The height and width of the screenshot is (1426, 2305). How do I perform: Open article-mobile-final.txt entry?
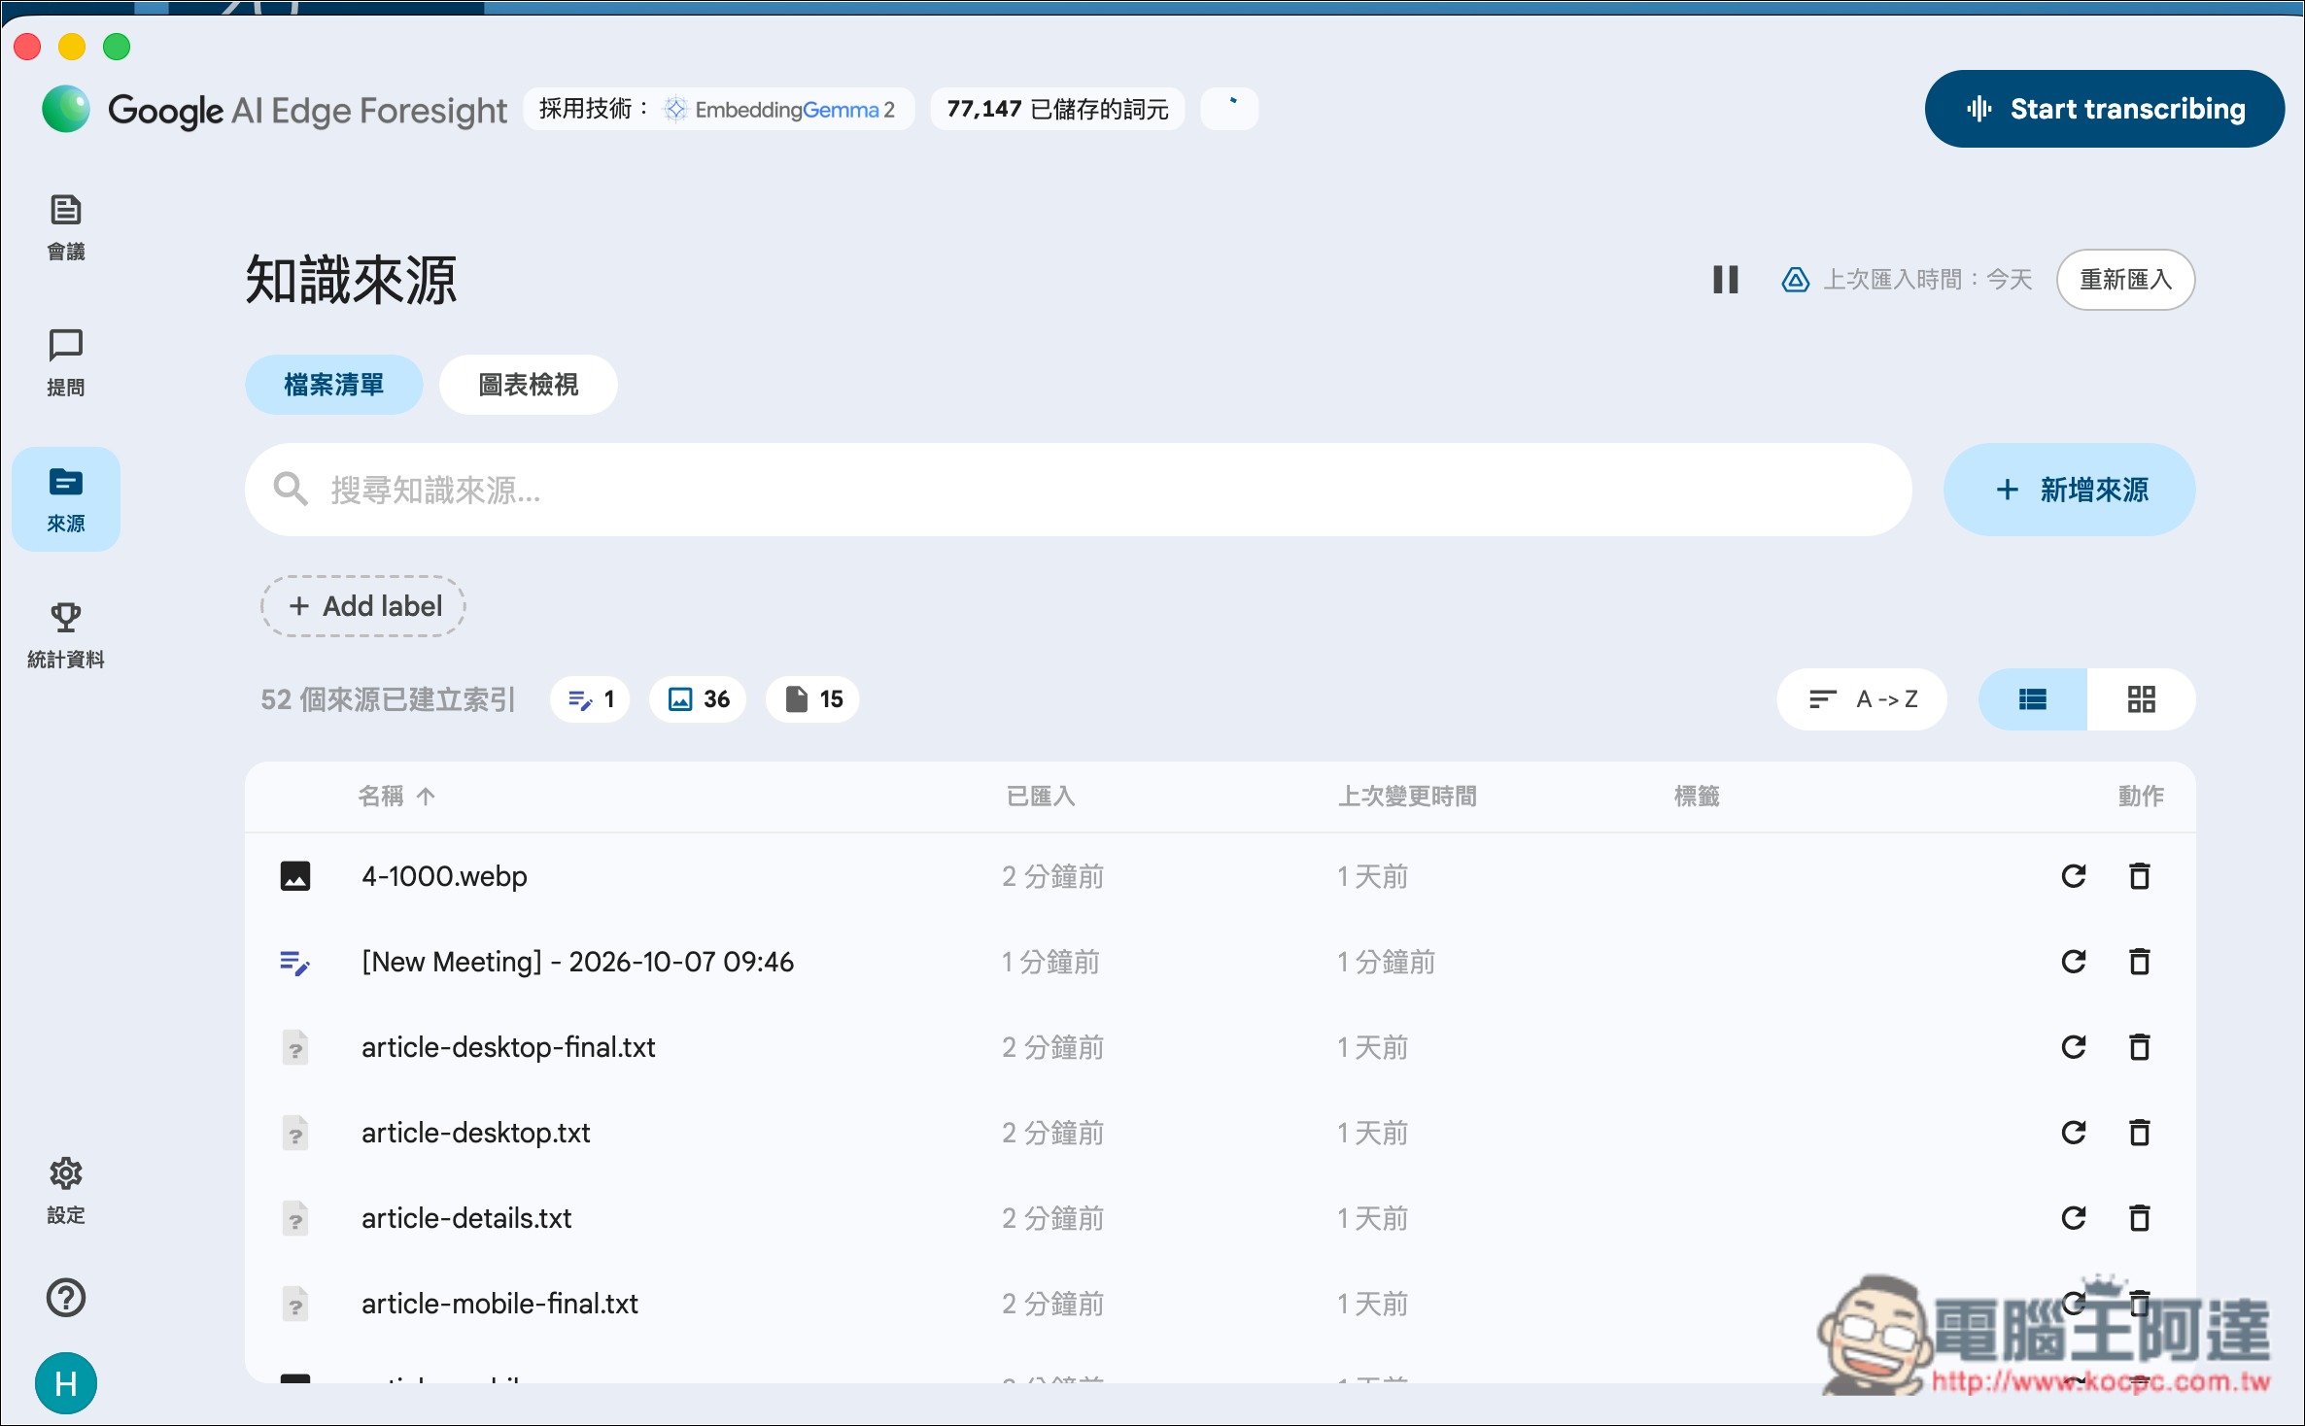tap(1221, 1304)
